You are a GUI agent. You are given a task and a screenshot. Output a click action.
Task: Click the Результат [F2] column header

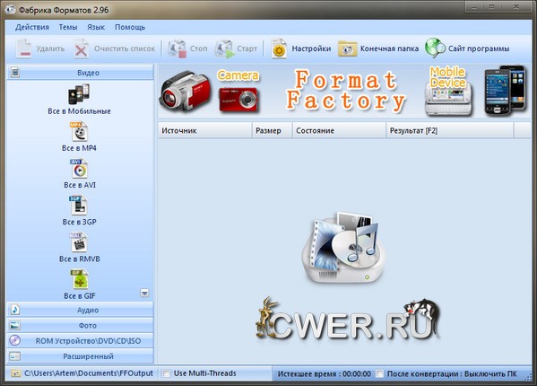(450, 130)
